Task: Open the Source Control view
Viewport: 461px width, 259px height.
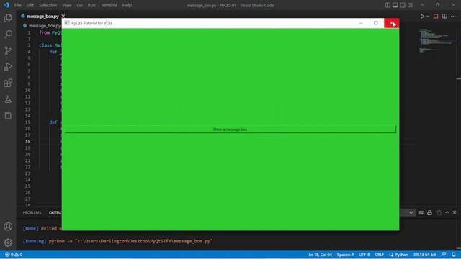Action: [8, 50]
